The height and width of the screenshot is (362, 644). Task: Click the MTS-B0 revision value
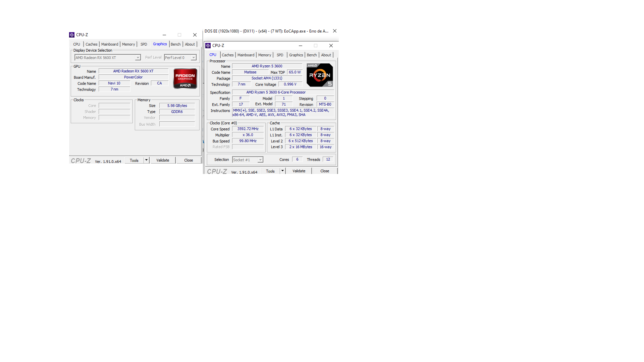click(x=325, y=104)
